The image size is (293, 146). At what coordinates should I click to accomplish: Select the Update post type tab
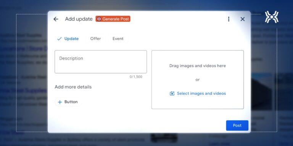point(68,39)
